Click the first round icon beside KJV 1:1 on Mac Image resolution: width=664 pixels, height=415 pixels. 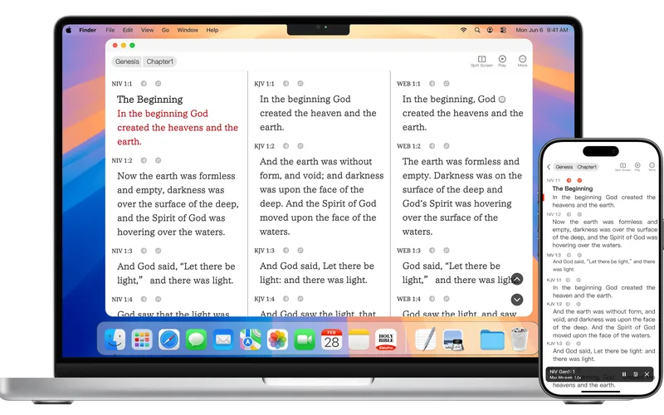(x=286, y=84)
